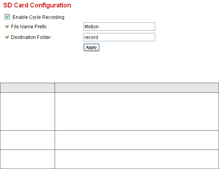Click the Destination Folder label
The image size is (219, 169).
32,37
